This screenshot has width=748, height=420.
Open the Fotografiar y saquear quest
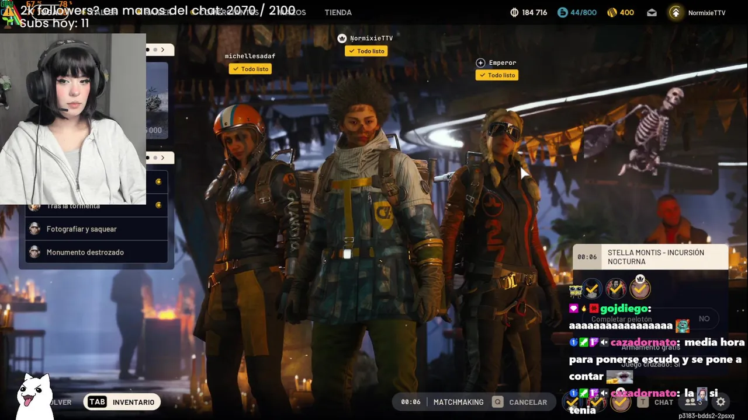click(96, 229)
